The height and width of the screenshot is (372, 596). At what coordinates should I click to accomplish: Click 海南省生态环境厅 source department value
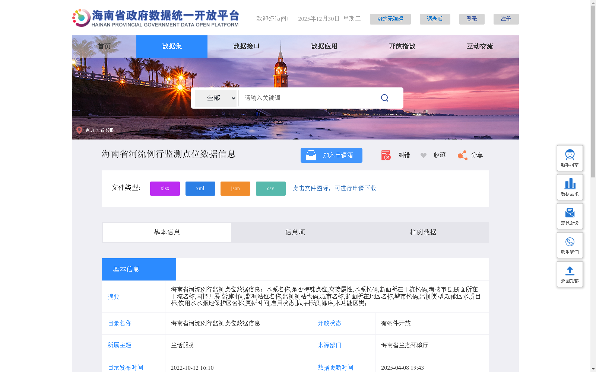point(405,345)
